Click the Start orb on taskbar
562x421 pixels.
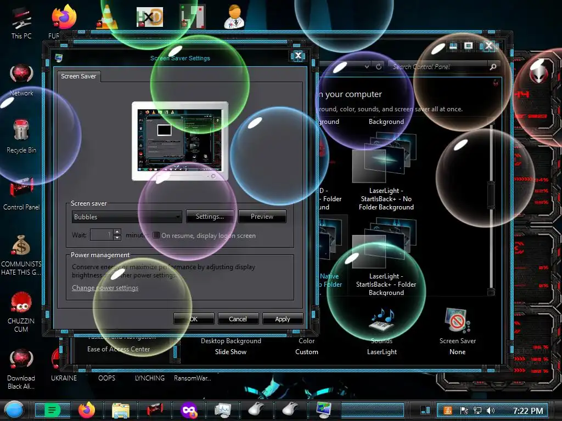tap(14, 410)
